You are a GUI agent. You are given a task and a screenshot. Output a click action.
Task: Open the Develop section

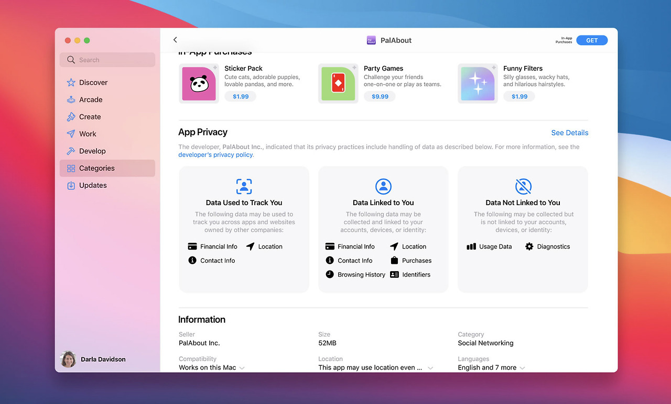pyautogui.click(x=107, y=151)
